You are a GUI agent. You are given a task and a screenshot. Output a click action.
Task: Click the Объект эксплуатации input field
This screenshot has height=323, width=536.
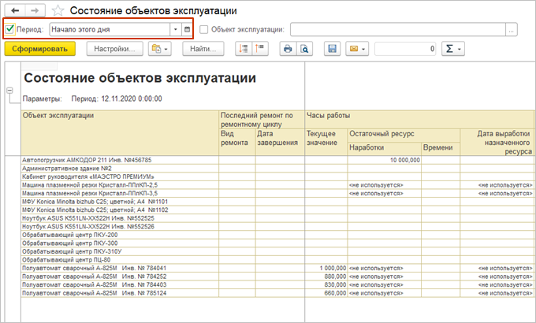(x=398, y=29)
